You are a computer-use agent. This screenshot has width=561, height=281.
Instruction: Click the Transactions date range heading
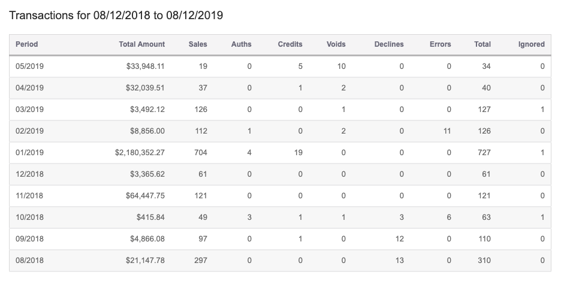116,16
